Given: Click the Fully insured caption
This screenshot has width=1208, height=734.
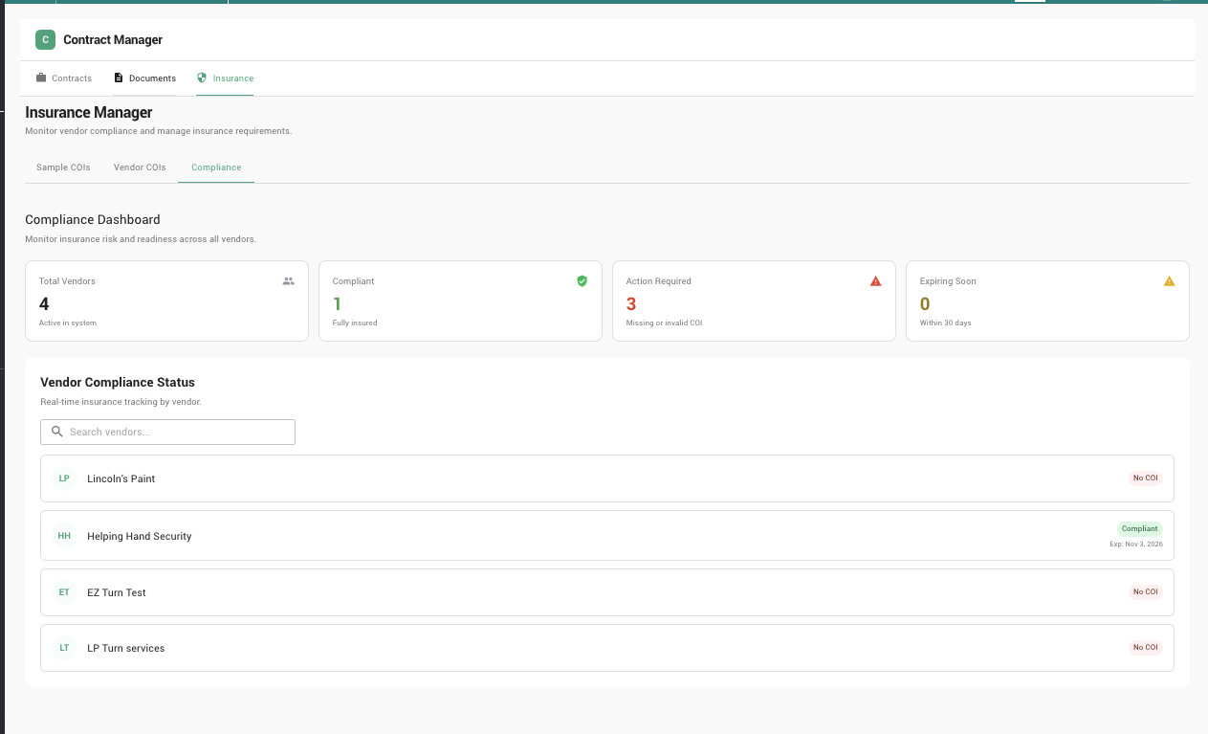Looking at the screenshot, I should 355,323.
